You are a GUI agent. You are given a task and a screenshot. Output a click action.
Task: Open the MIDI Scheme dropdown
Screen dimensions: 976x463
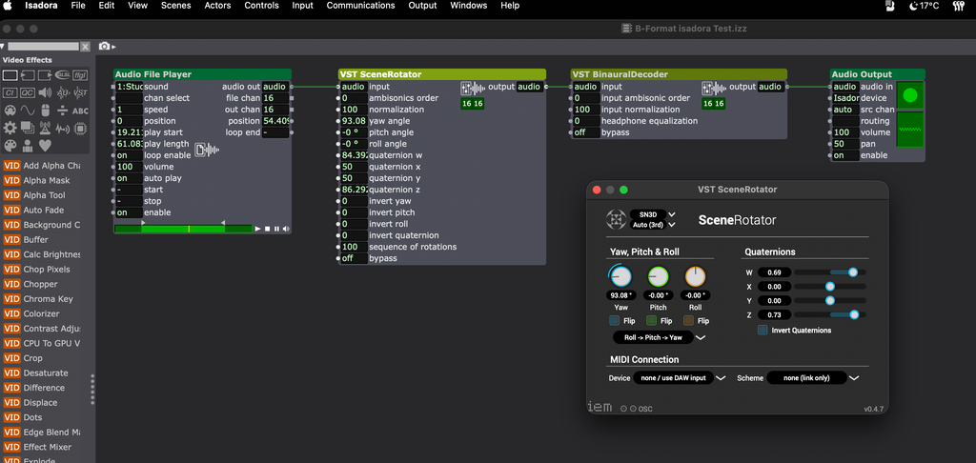tap(813, 378)
